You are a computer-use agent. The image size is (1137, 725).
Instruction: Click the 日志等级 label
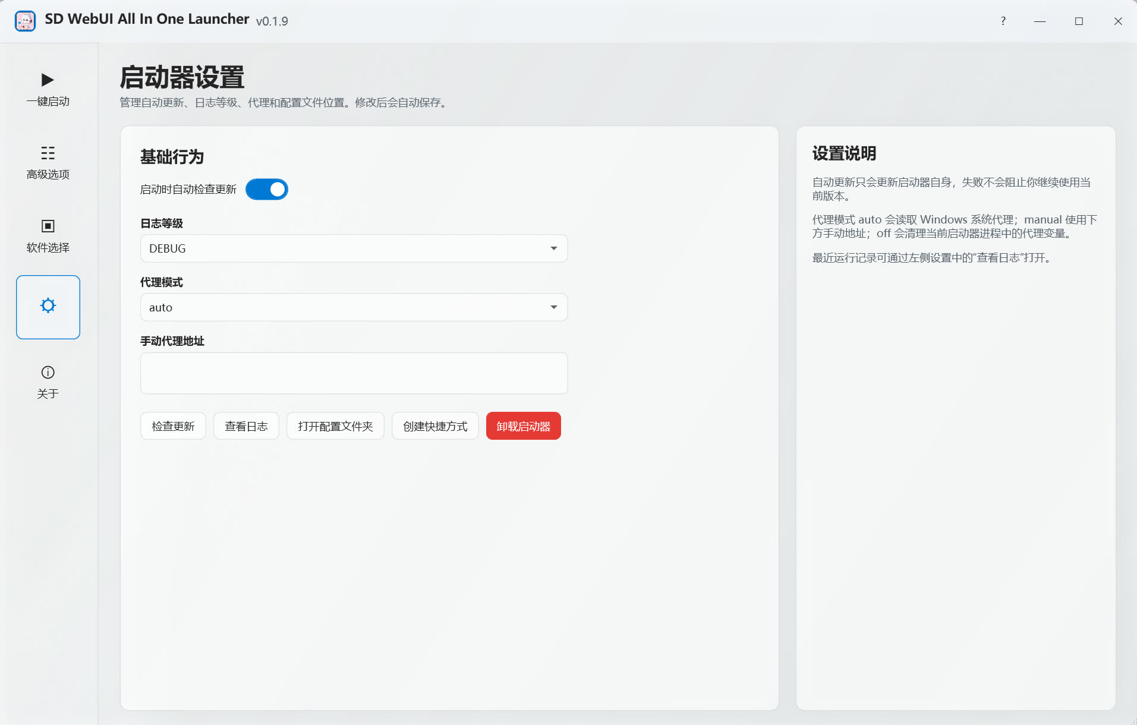162,223
